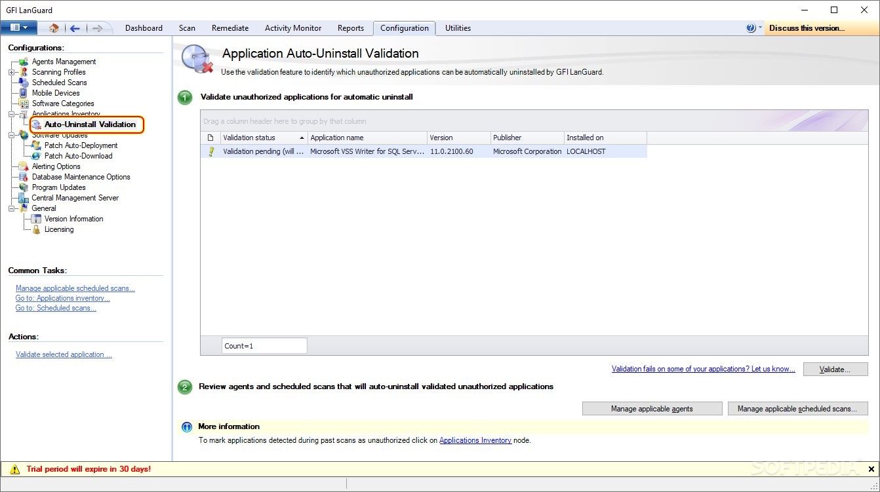Click the Database Maintenance Options icon
This screenshot has width=880, height=492.
point(24,177)
